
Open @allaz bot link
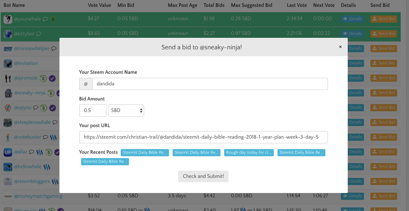[21, 152]
